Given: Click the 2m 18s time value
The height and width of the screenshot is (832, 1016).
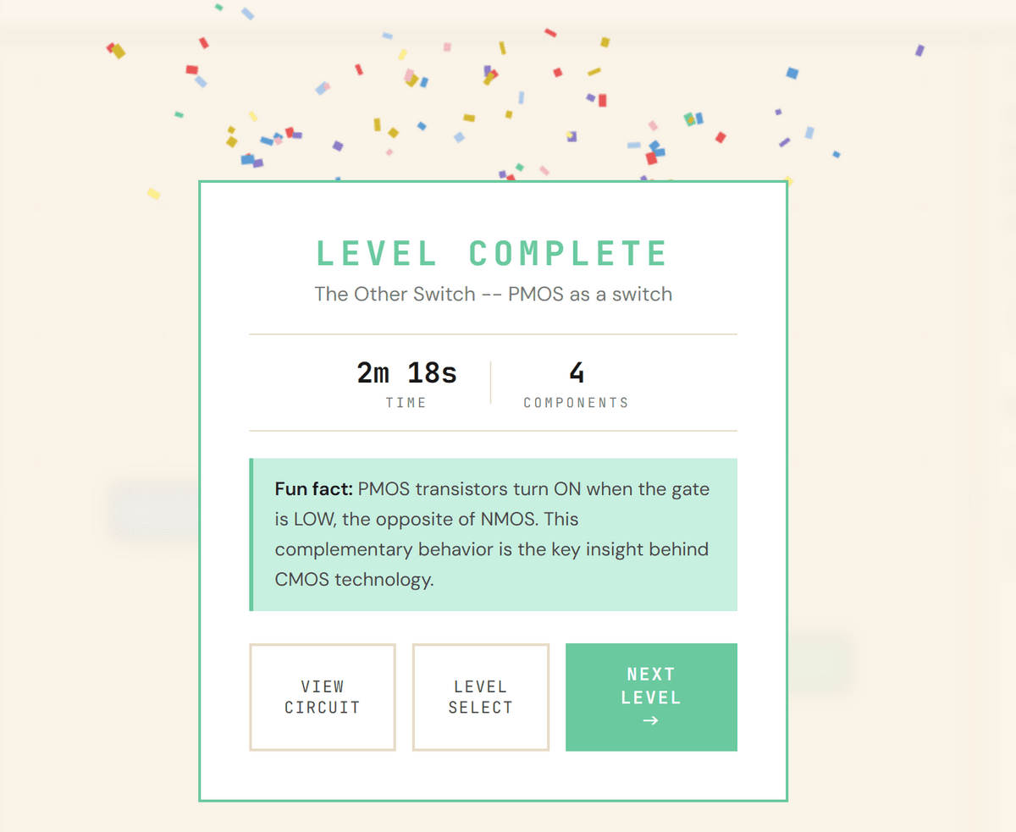Looking at the screenshot, I should [x=406, y=372].
